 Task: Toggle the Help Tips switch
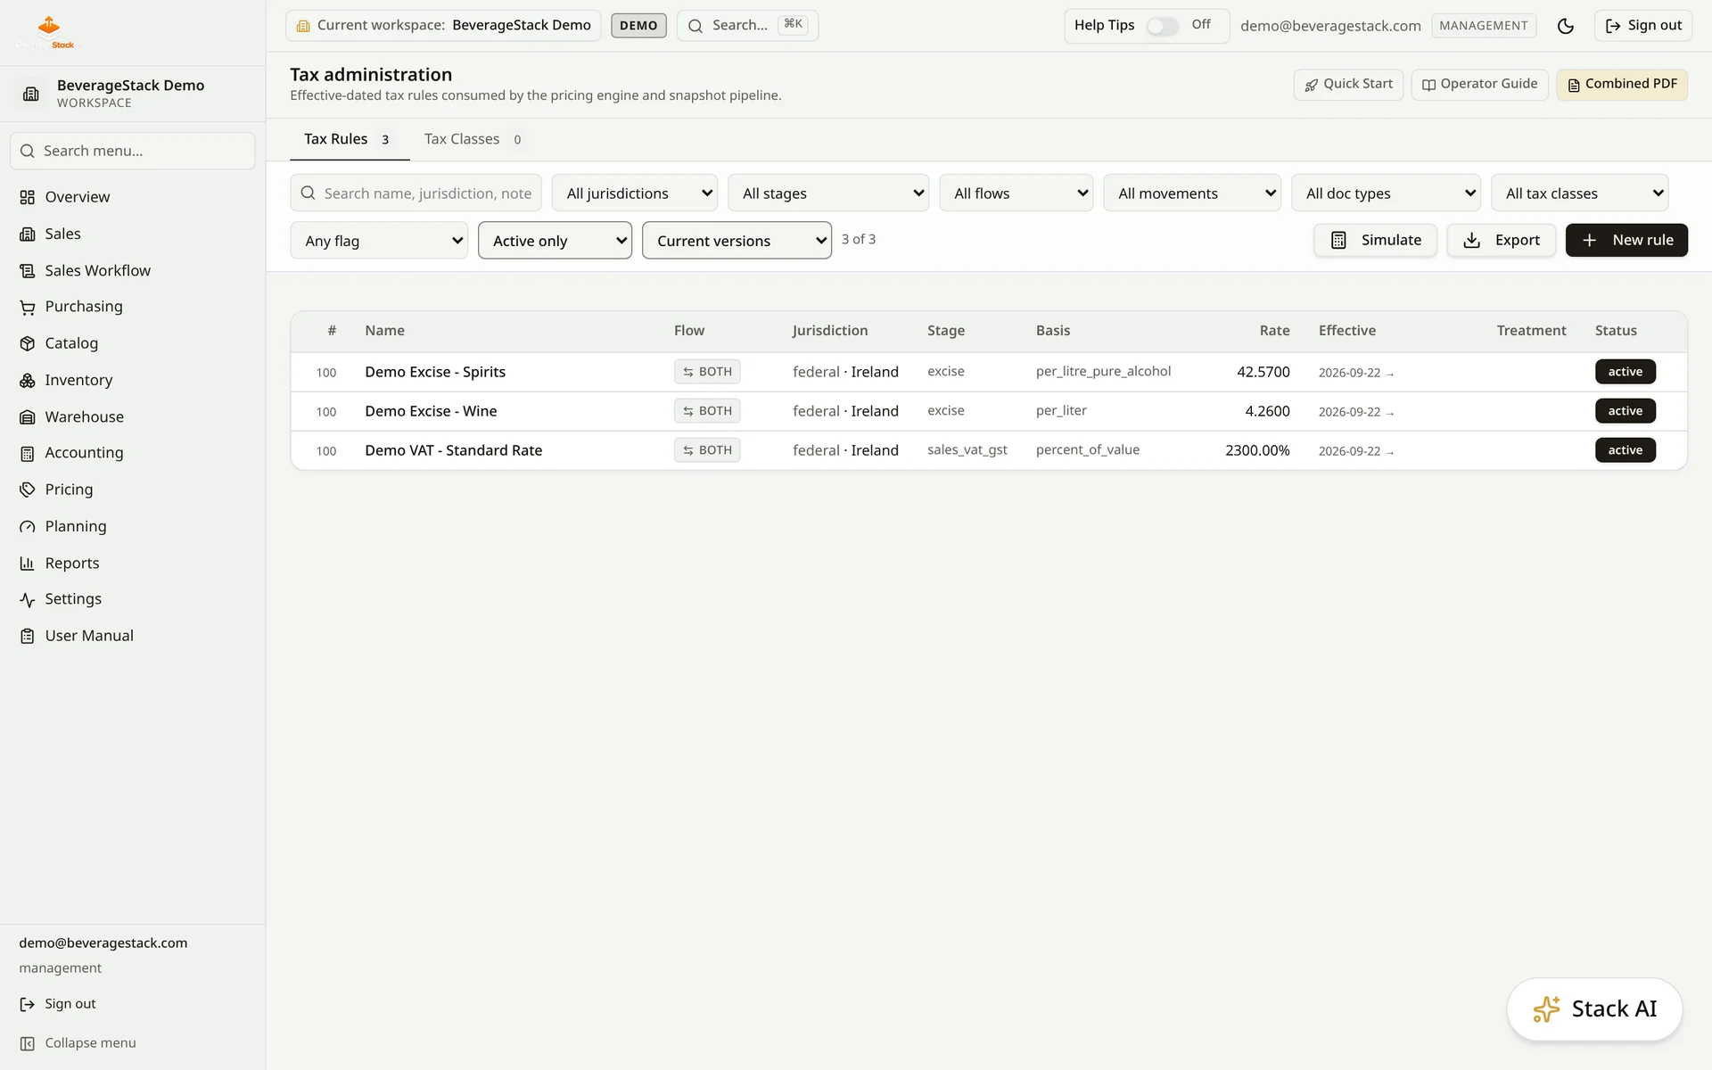1163,26
